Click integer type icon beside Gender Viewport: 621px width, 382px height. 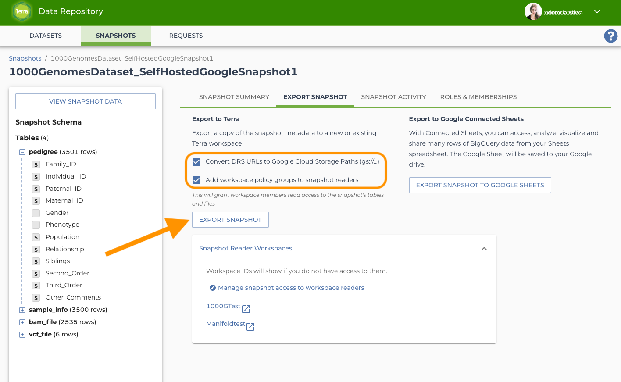(36, 213)
